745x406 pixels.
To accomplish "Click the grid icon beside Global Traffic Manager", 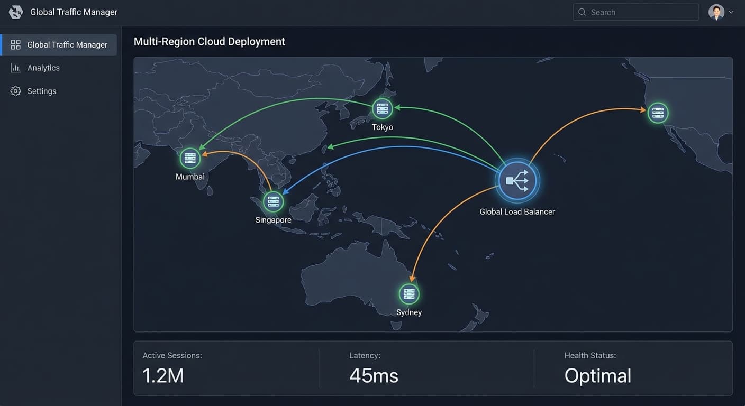I will [16, 44].
